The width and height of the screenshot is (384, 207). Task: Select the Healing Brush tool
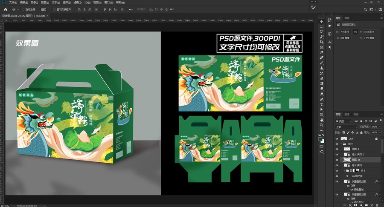(x=322, y=57)
